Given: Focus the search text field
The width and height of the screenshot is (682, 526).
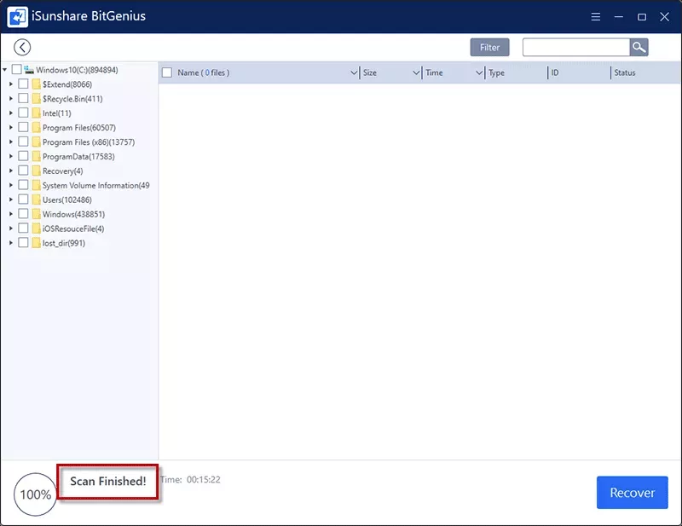Looking at the screenshot, I should (575, 48).
